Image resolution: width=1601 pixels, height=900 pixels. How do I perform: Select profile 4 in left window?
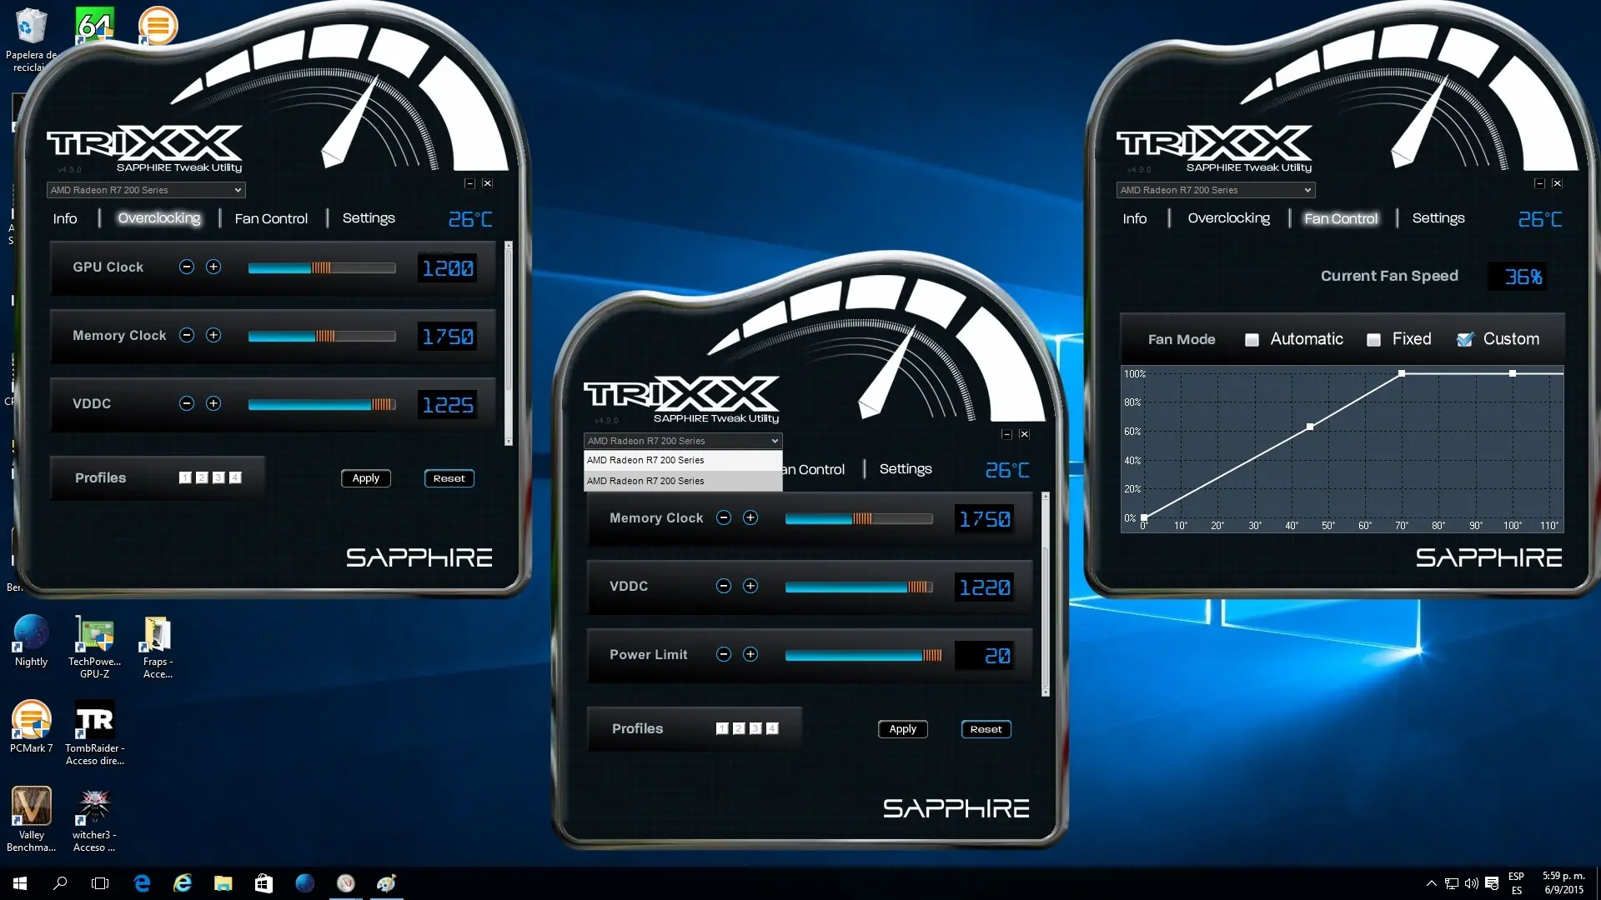pyautogui.click(x=235, y=477)
